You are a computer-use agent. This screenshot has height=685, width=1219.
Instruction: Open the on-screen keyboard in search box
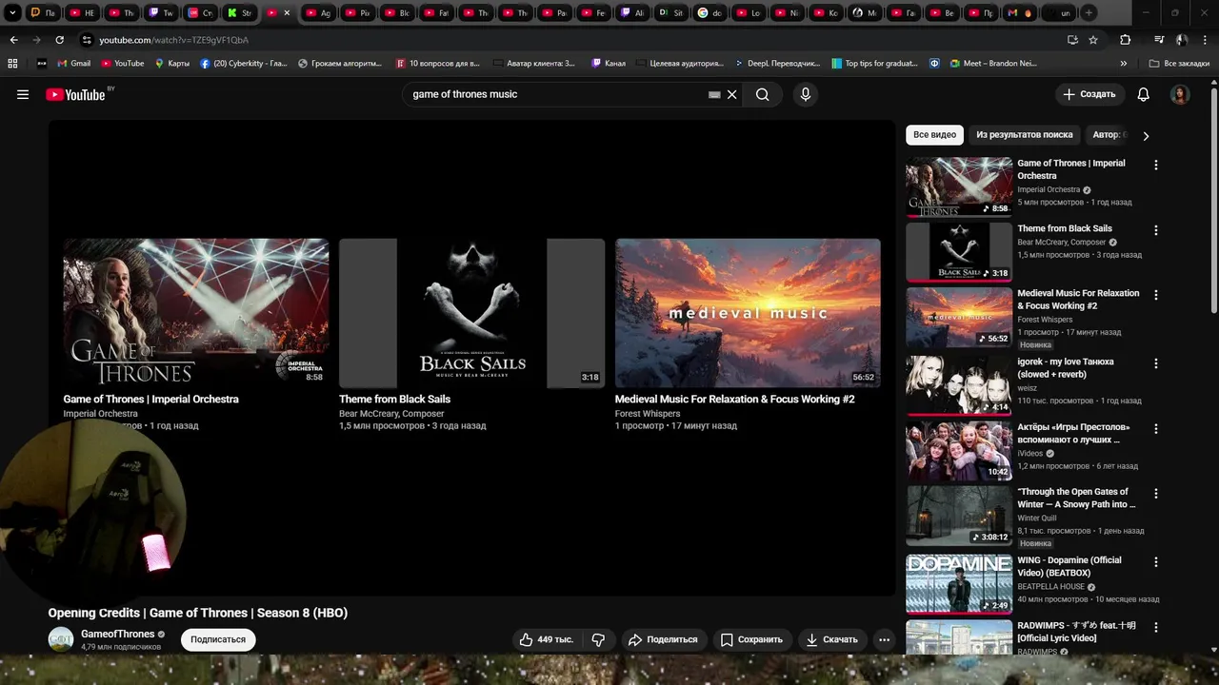coord(714,94)
